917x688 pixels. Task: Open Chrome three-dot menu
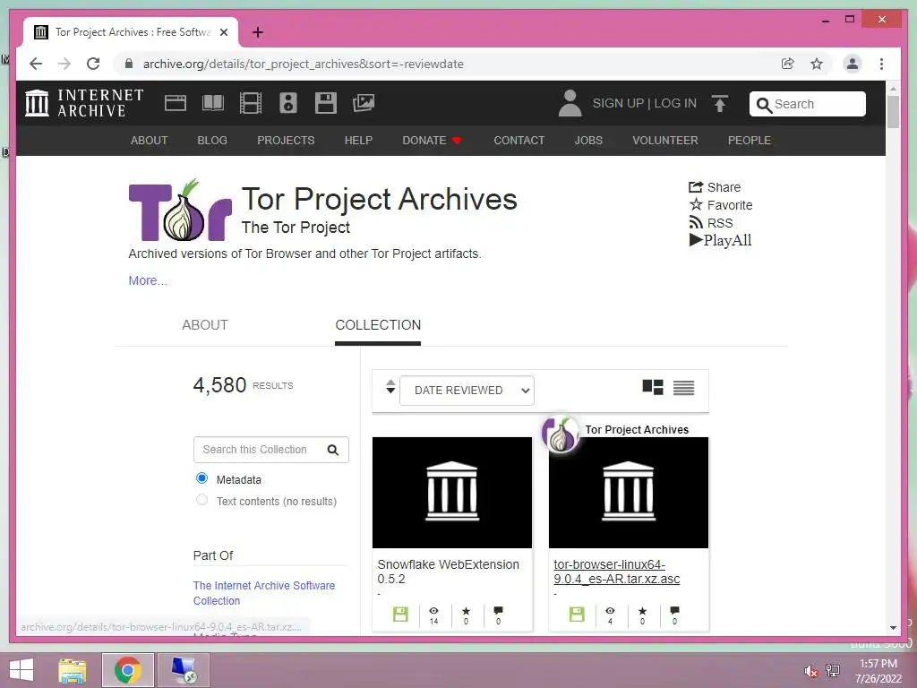point(881,64)
